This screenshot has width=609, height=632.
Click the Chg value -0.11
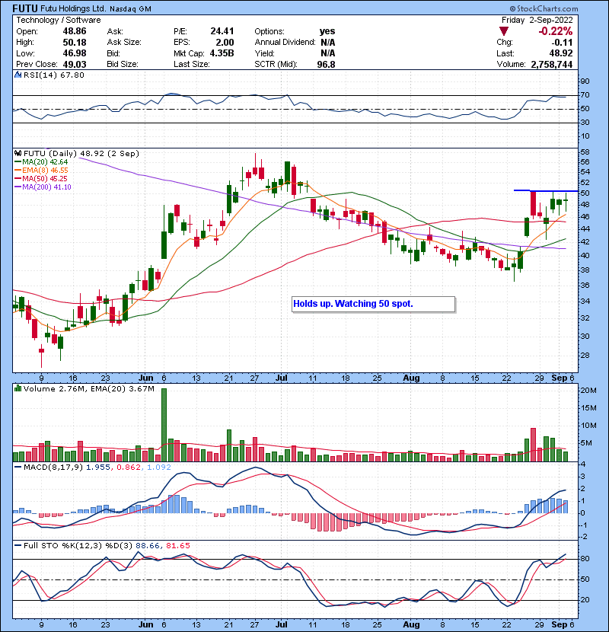[x=562, y=43]
